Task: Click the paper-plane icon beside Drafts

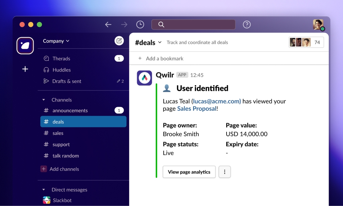Action: [x=46, y=81]
